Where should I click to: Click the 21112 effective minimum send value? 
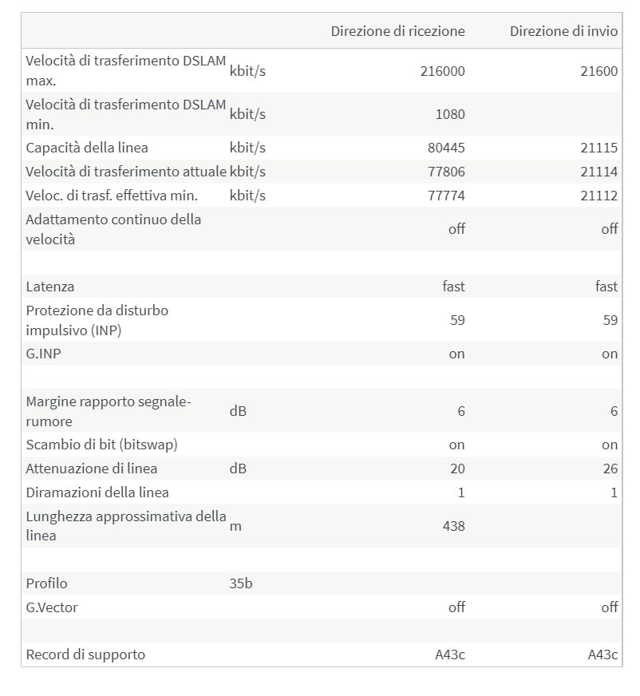(x=599, y=196)
